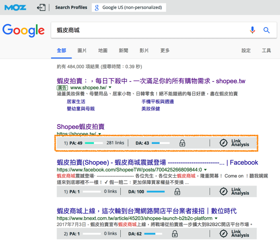This screenshot has height=245, width=280.
Task: Open the Shopee蝦皮拍賣 result title
Action: click(x=81, y=127)
